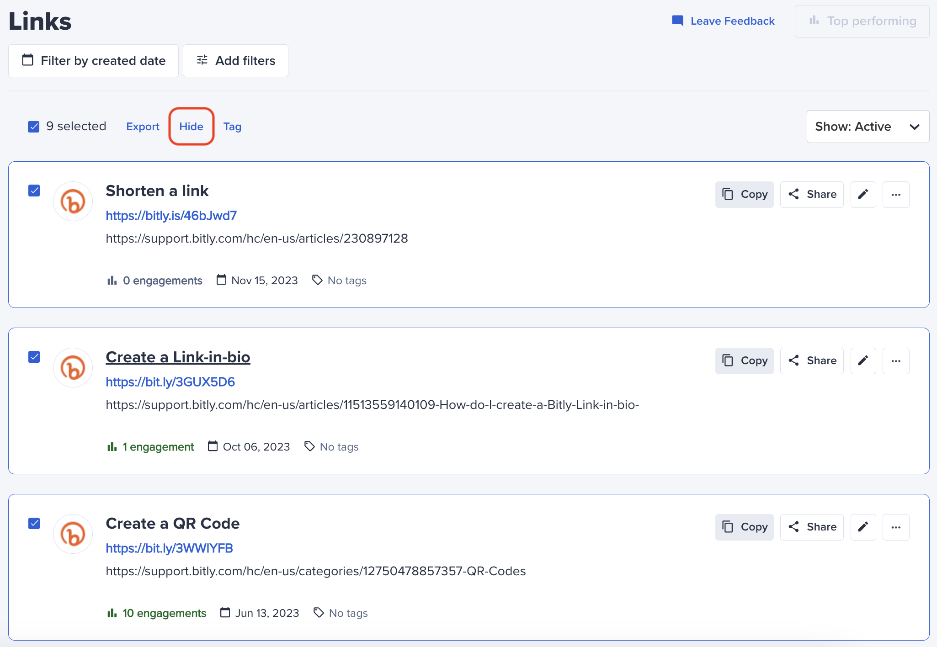Open the Shorten a link title
Viewport: 937px width, 647px height.
157,191
